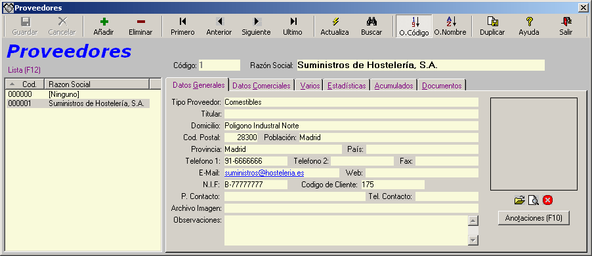Click the Tipo Proveedor field with Comestibles

point(351,102)
